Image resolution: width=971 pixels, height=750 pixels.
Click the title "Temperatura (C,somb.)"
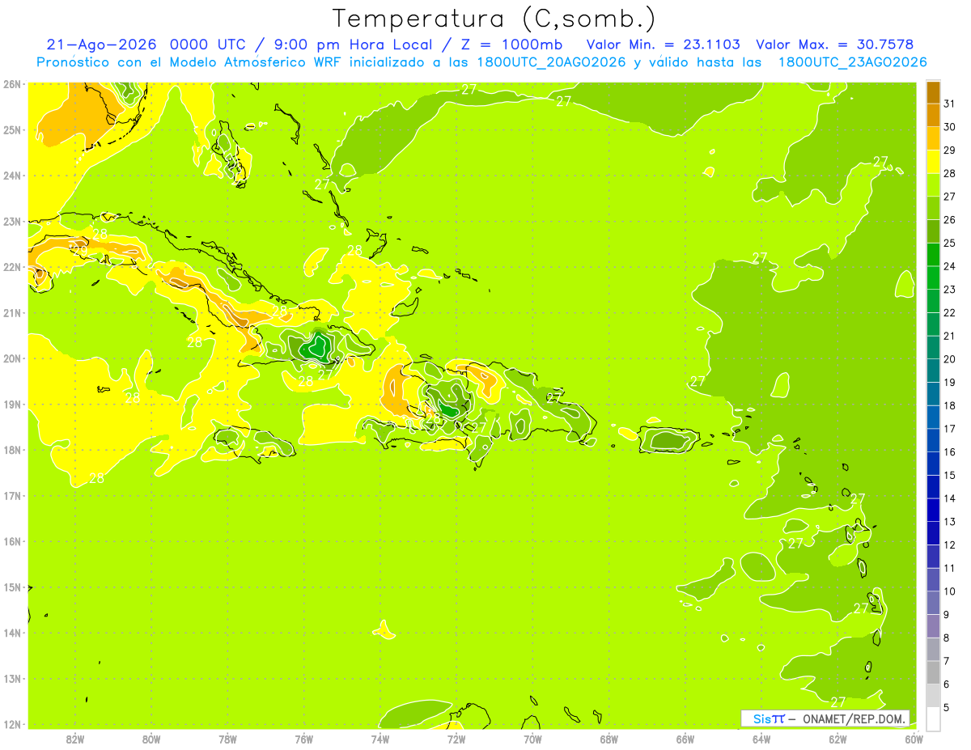pyautogui.click(x=494, y=19)
